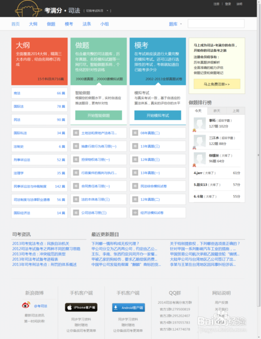Open 宪法 66篇 subject row
This screenshot has width=261, height=339.
[39, 93]
